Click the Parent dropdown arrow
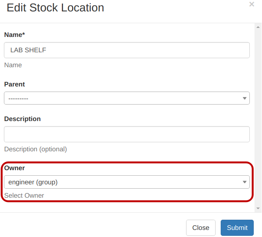262x237 pixels. click(244, 98)
